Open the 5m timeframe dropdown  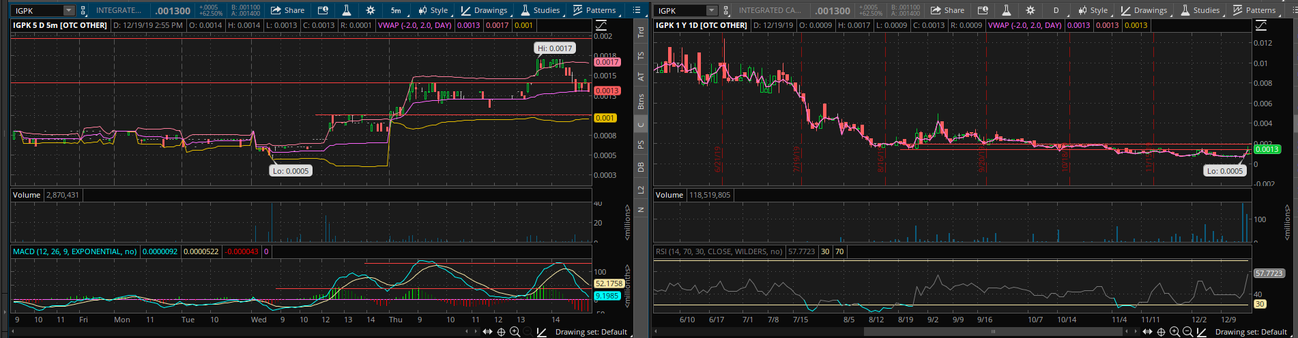click(396, 10)
